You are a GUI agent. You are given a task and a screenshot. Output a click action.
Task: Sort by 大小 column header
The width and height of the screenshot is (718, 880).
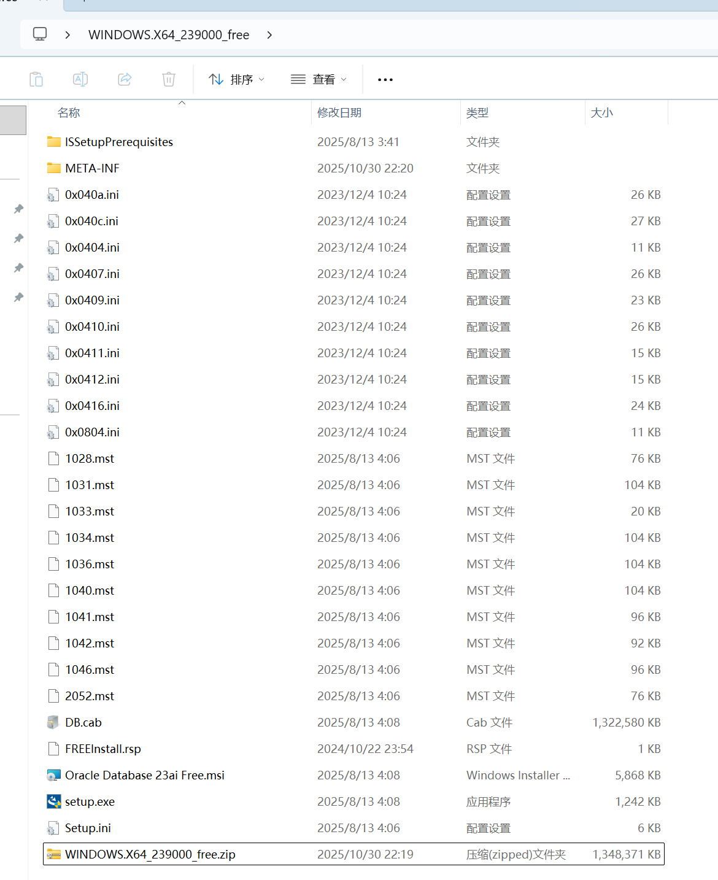coord(601,113)
